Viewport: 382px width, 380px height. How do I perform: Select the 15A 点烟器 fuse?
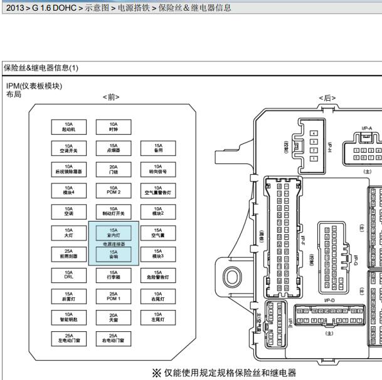click(114, 148)
